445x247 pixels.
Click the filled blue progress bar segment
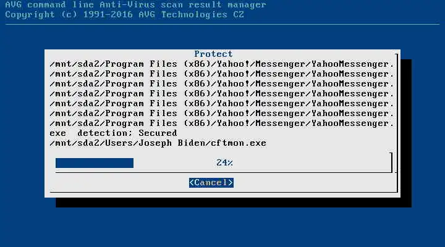95,163
